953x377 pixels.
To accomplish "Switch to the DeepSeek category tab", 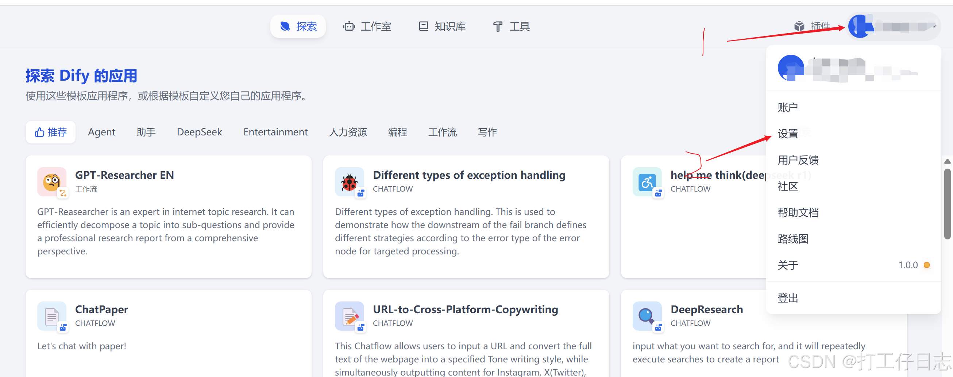I will pos(199,132).
